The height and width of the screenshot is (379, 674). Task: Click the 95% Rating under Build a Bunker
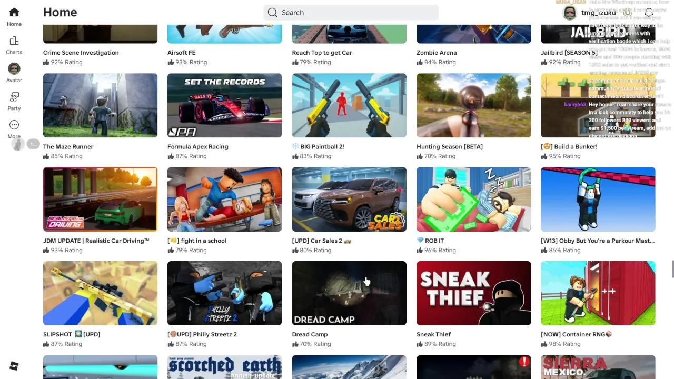(x=564, y=156)
